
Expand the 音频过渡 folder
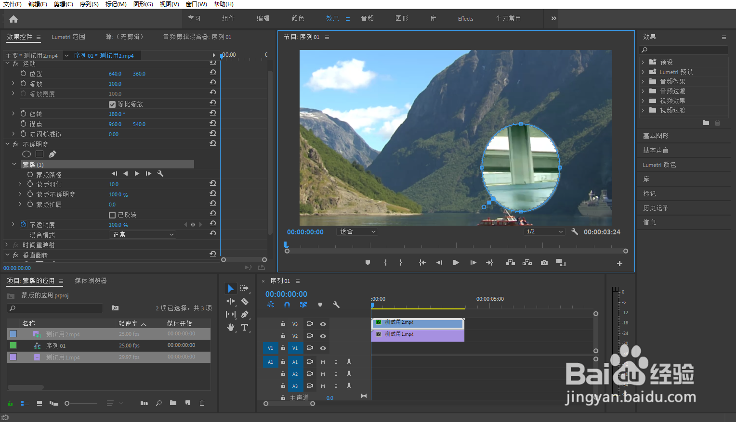click(643, 91)
